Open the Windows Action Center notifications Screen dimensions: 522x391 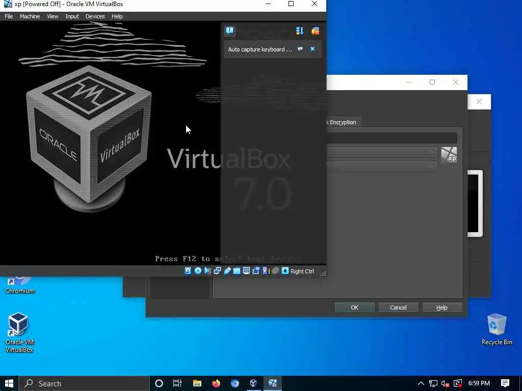505,383
